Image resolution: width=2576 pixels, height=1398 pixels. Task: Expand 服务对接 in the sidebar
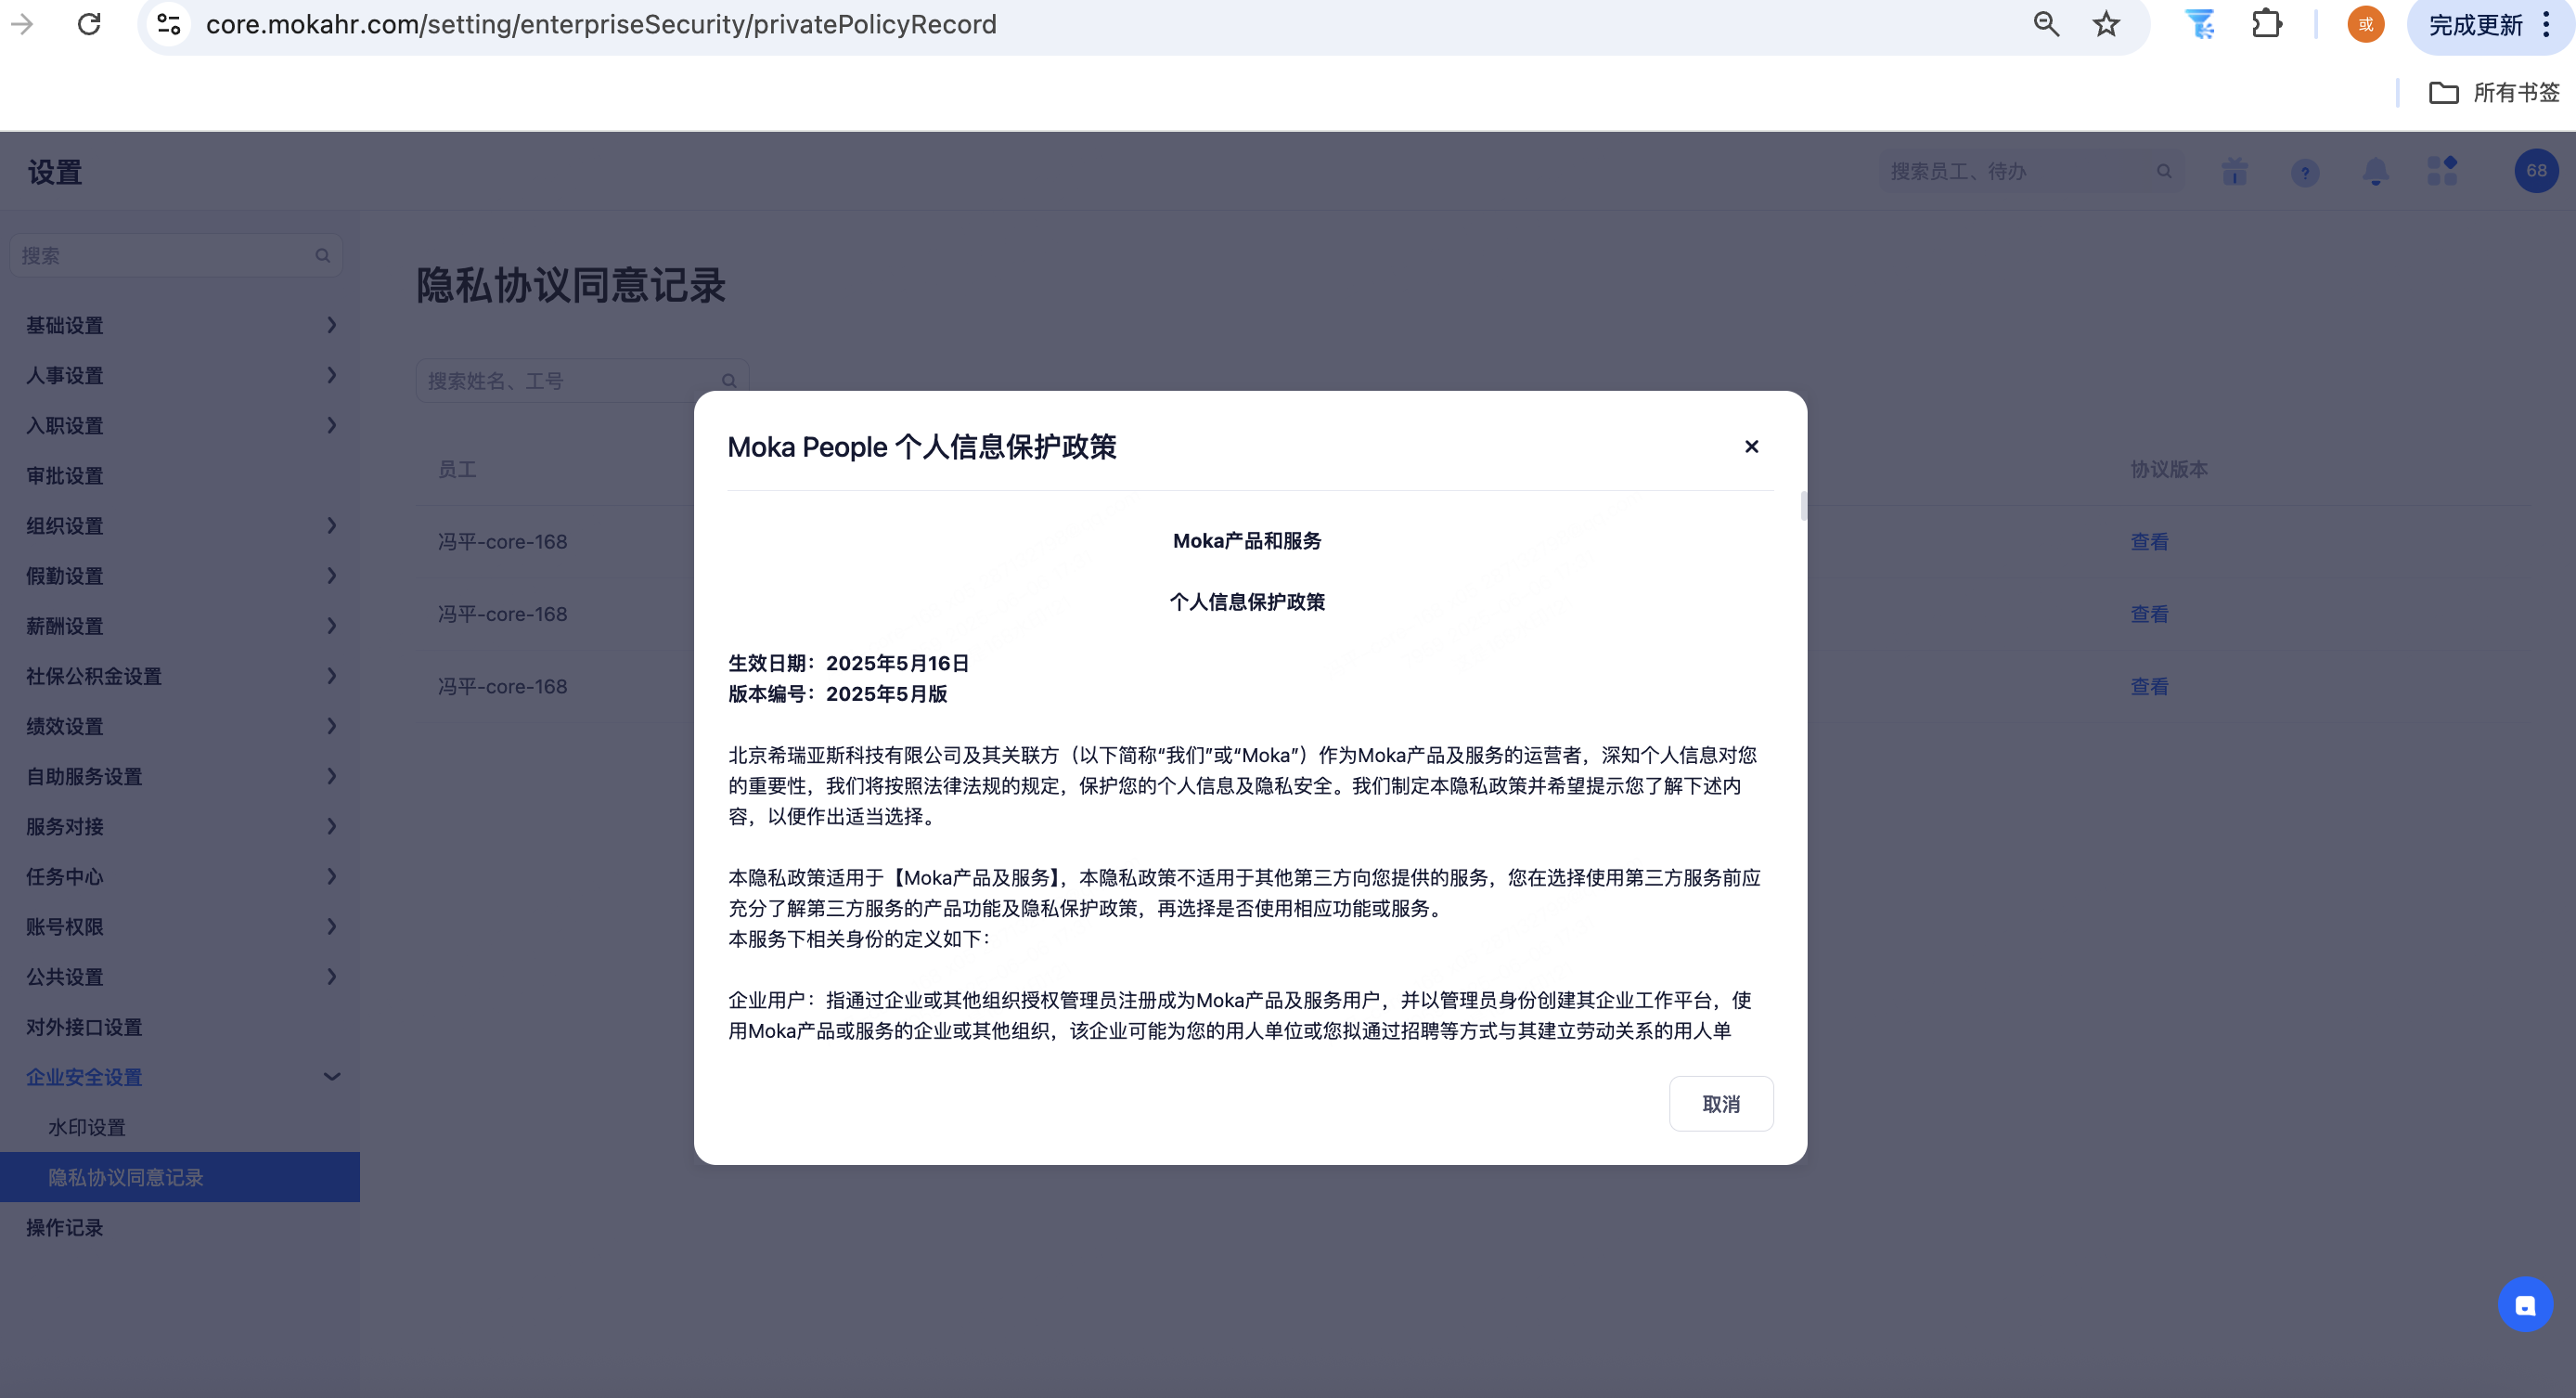[x=180, y=825]
